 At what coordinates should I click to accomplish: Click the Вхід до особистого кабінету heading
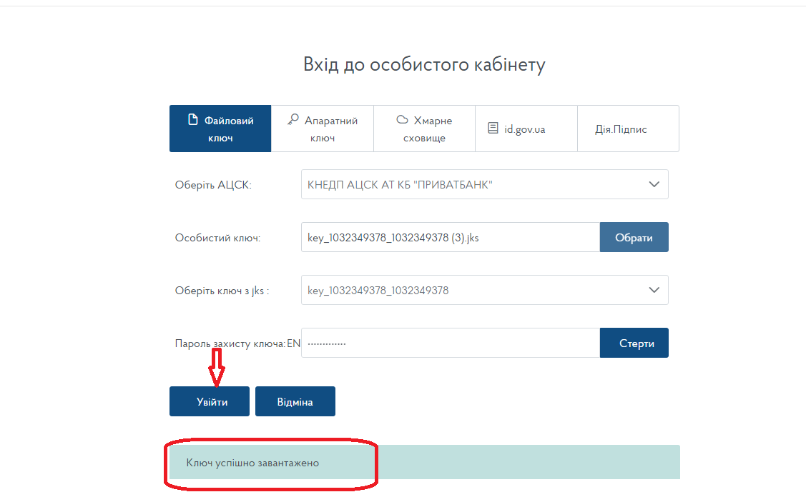pos(424,65)
